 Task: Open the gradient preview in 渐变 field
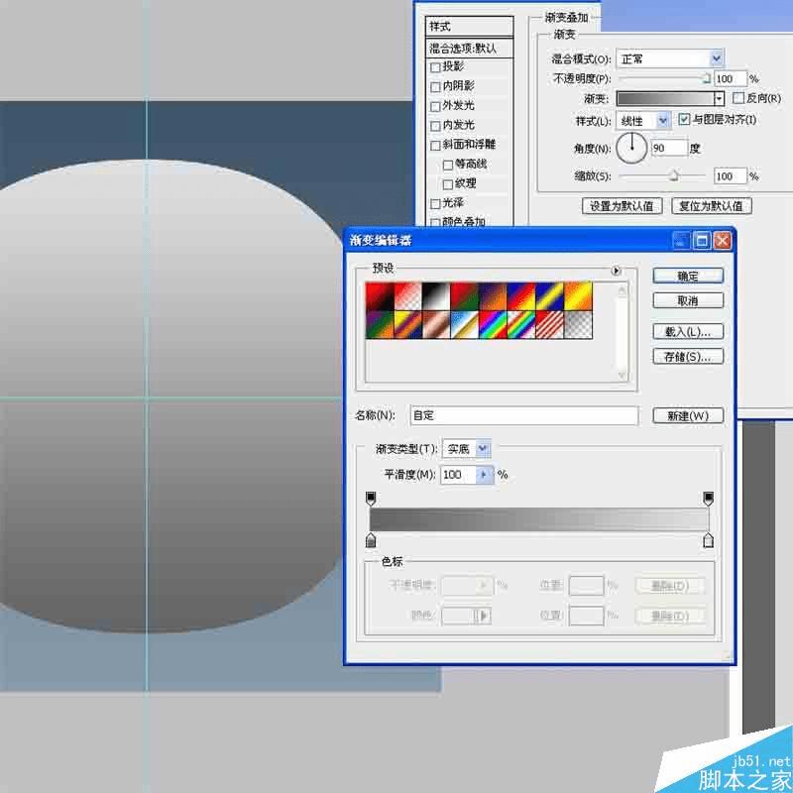(x=666, y=99)
